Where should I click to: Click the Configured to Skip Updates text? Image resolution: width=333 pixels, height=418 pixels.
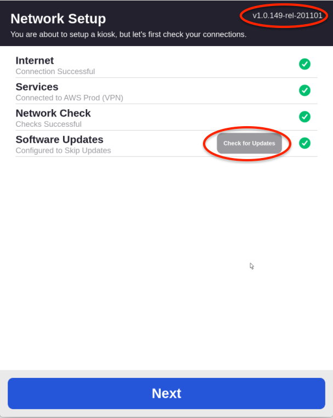pyautogui.click(x=63, y=150)
